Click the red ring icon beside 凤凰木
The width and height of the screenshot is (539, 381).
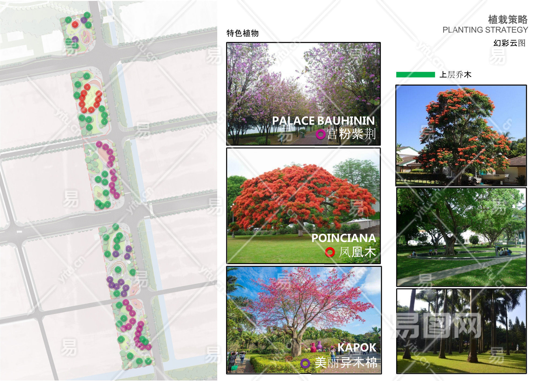[330, 252]
